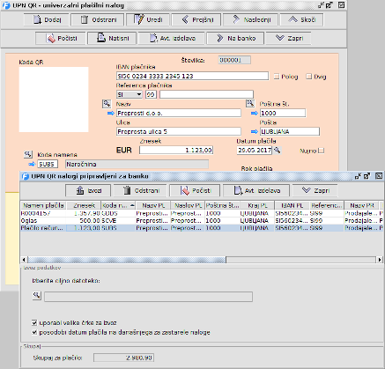385x369 pixels.
Task: Expand the SI reference type dropdown
Action: pyautogui.click(x=130, y=94)
